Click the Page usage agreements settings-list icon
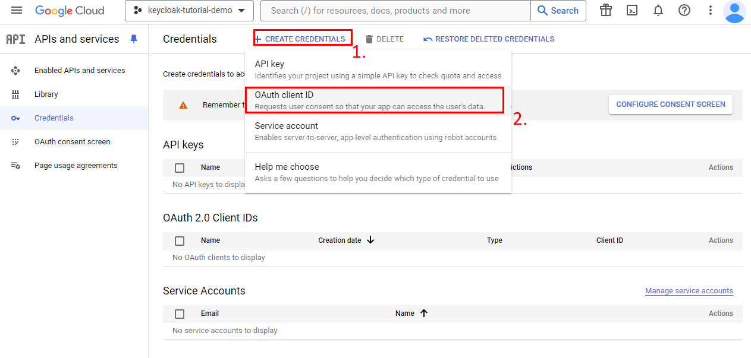Screen dimensions: 751x358 (15, 166)
